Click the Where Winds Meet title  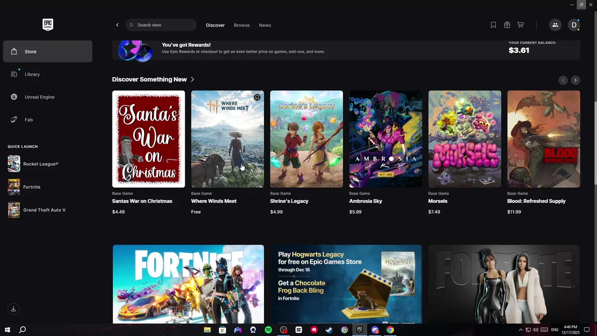214,201
